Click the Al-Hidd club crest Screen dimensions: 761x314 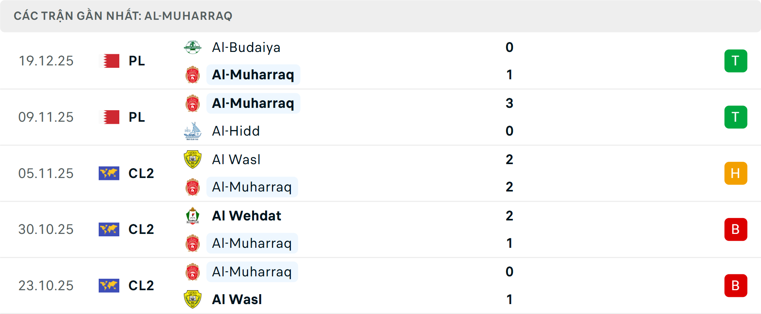click(193, 131)
